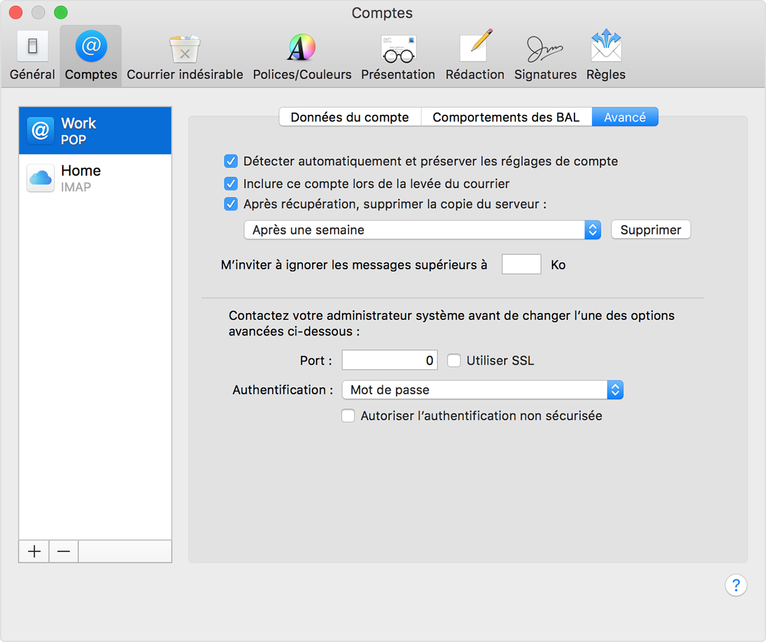
Task: Click the Supprimer button
Action: (651, 230)
